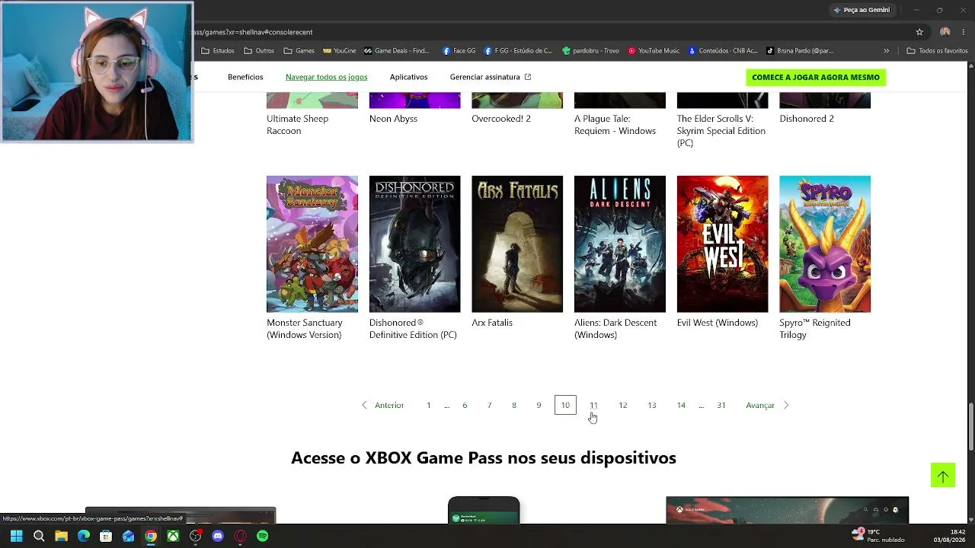Viewport: 975px width, 548px height.
Task: Go to pagination page 9
Action: pyautogui.click(x=539, y=406)
